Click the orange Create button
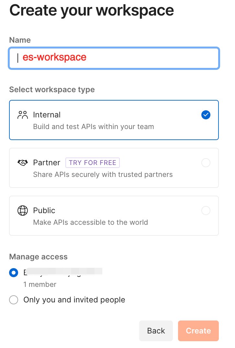Image resolution: width=235 pixels, height=348 pixels. point(198,331)
